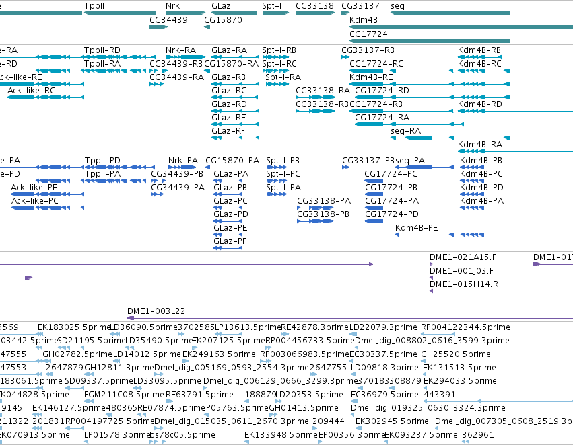
Task: Select EST label GH25520.5prime
Action: pos(456,354)
